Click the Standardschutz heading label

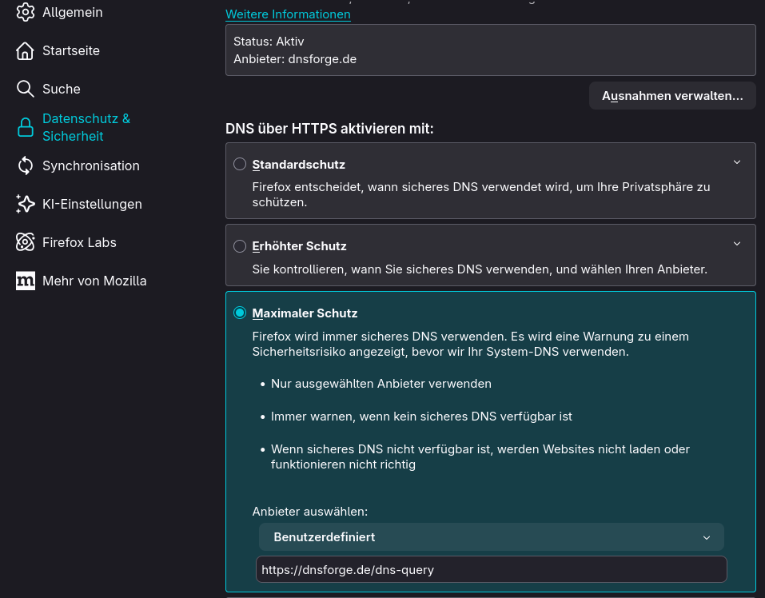(299, 165)
